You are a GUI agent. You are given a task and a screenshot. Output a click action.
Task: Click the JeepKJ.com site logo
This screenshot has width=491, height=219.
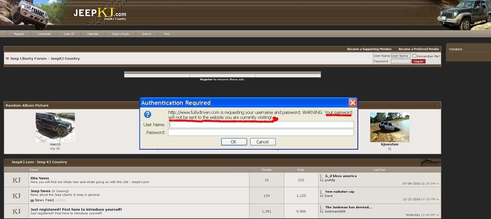(100, 14)
